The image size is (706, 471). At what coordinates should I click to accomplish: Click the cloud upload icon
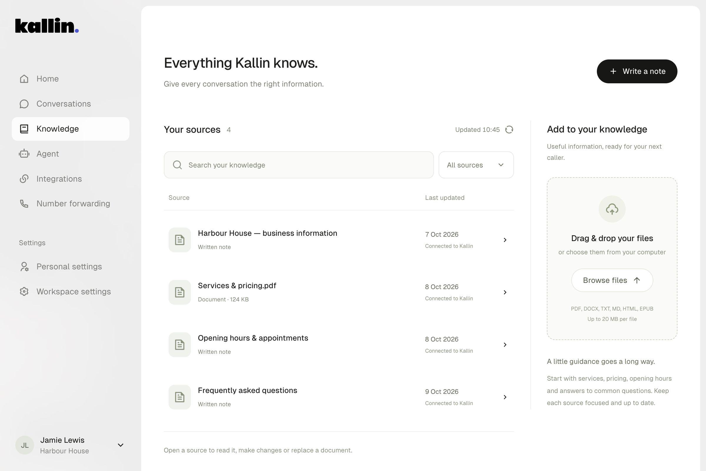coord(612,209)
